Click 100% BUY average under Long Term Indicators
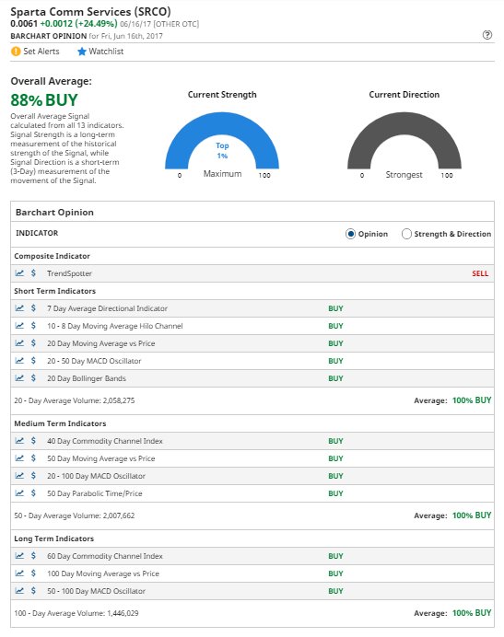 coord(472,613)
